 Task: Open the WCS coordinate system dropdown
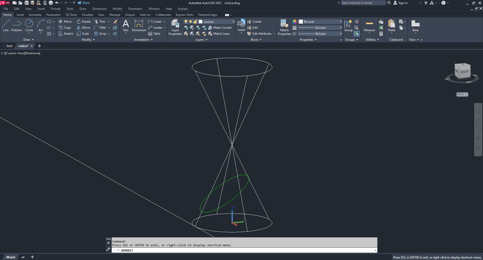(462, 94)
